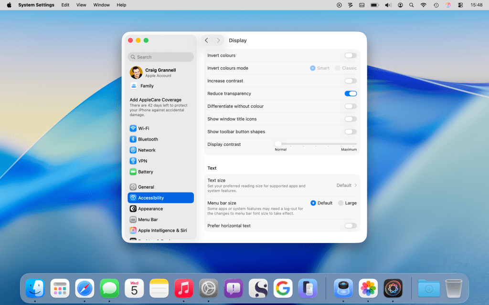This screenshot has height=305, width=489.
Task: Open View menu
Action: click(x=81, y=5)
